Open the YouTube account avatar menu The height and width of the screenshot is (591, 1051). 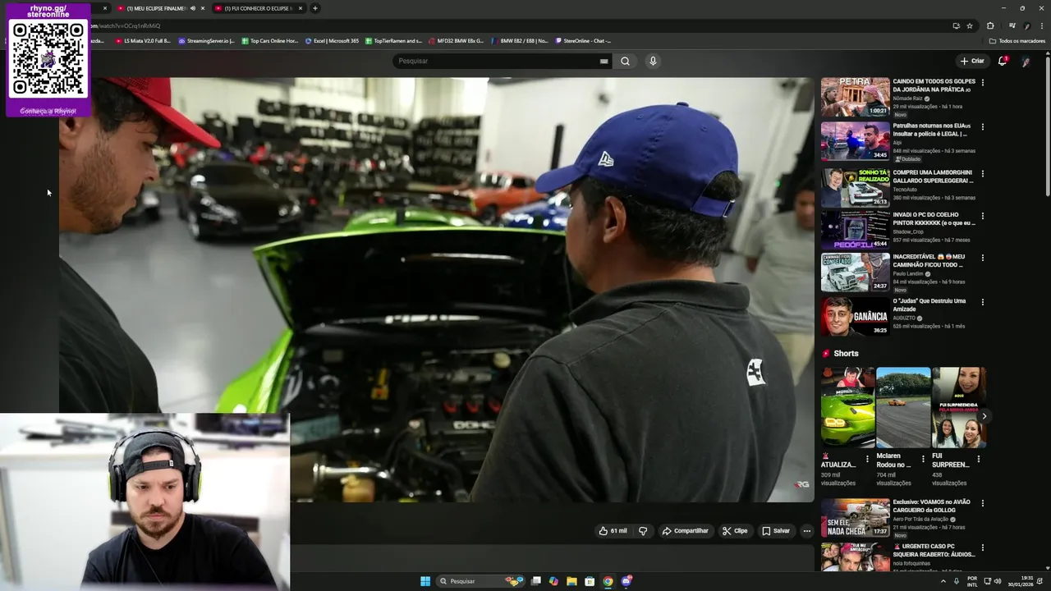tap(1026, 61)
